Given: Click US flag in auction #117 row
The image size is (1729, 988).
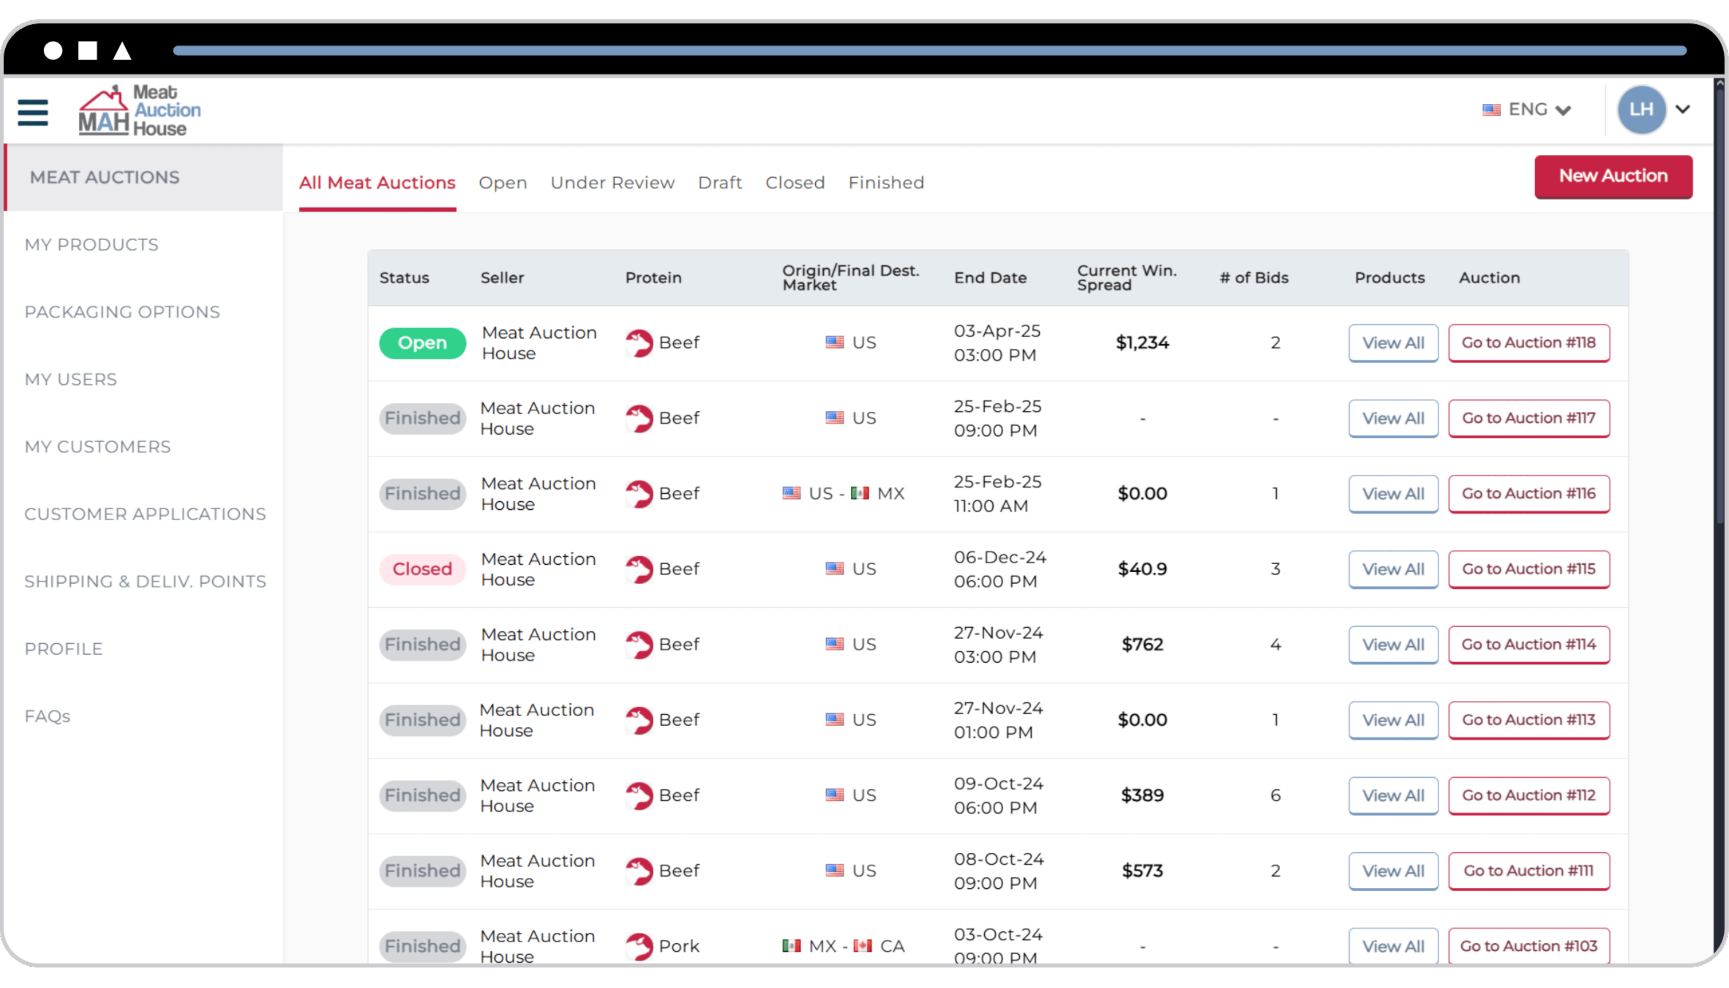Looking at the screenshot, I should point(835,418).
